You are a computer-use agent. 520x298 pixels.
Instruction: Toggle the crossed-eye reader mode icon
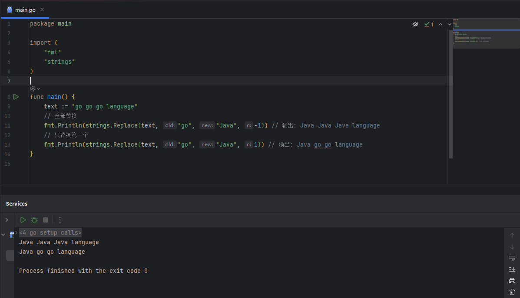(x=415, y=24)
